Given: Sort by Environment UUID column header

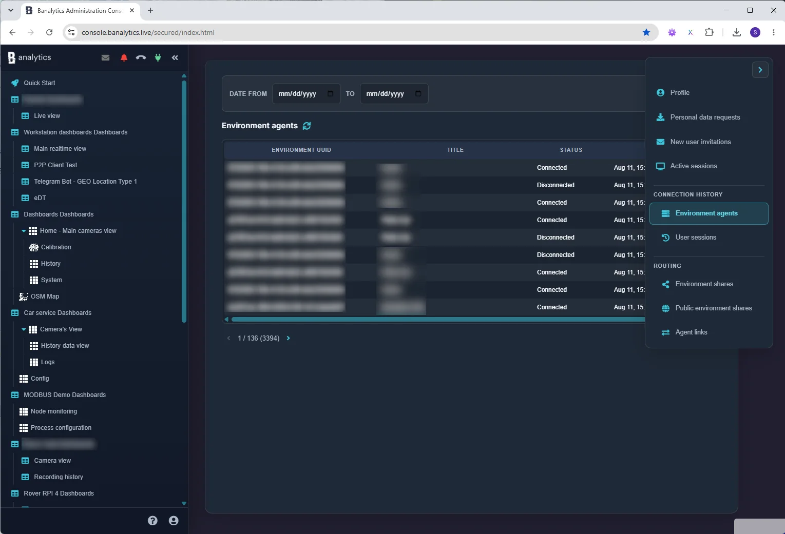Looking at the screenshot, I should pos(301,150).
